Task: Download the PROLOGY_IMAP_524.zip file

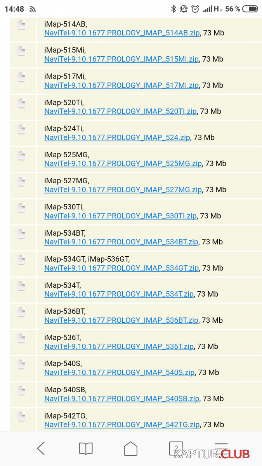Action: 117,137
